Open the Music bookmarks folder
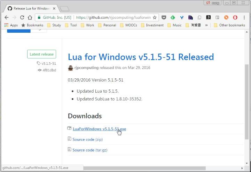This screenshot has height=172, width=251. tap(174, 25)
